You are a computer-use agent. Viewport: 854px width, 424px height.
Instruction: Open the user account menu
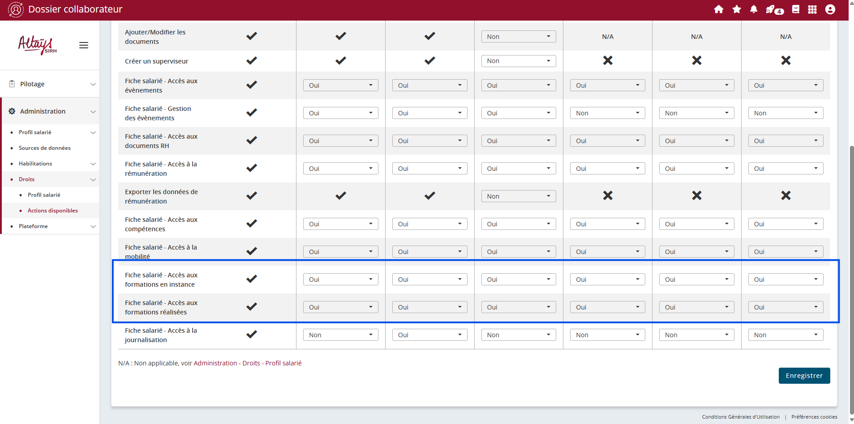coord(830,9)
